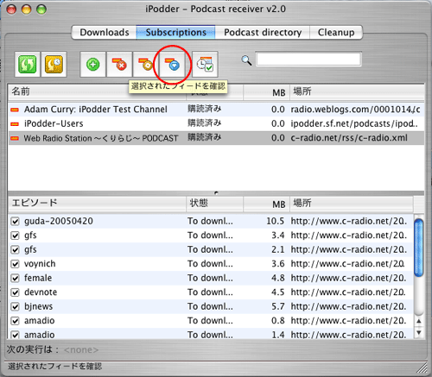Click into the search input field

point(308,60)
